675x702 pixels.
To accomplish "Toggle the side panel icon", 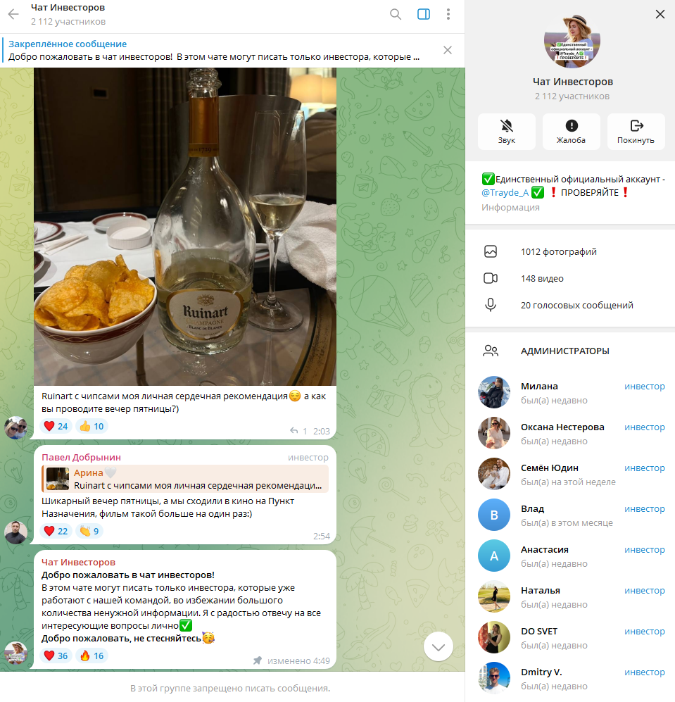I will coord(424,14).
